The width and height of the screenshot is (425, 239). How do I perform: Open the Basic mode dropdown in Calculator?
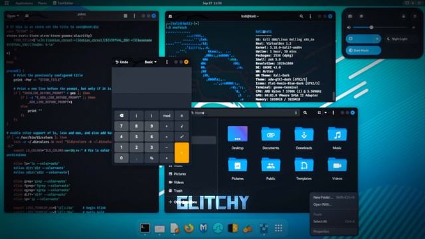click(151, 62)
